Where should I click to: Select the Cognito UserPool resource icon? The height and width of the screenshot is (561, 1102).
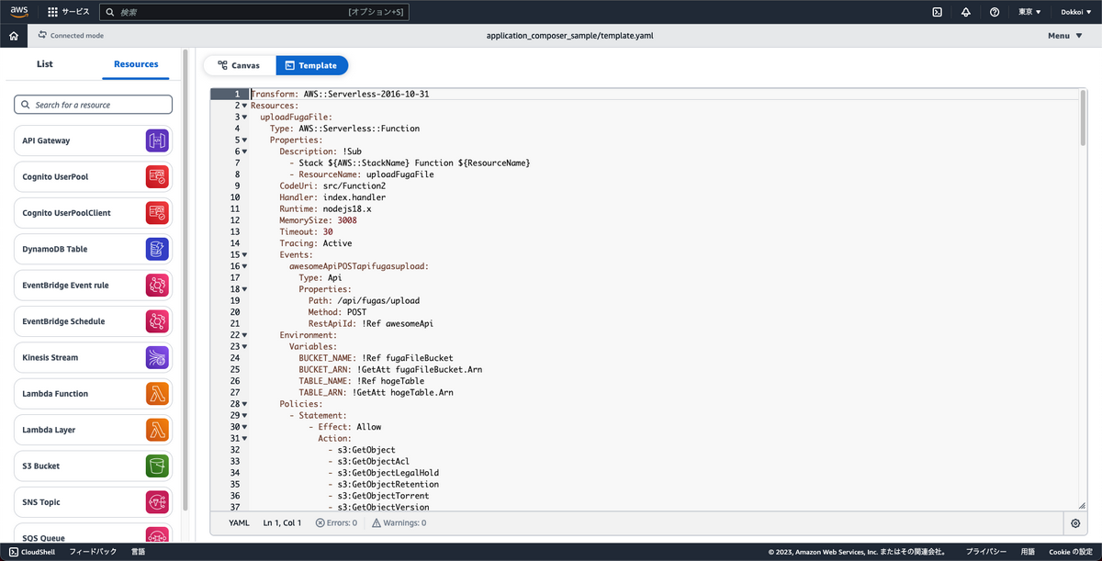[157, 176]
